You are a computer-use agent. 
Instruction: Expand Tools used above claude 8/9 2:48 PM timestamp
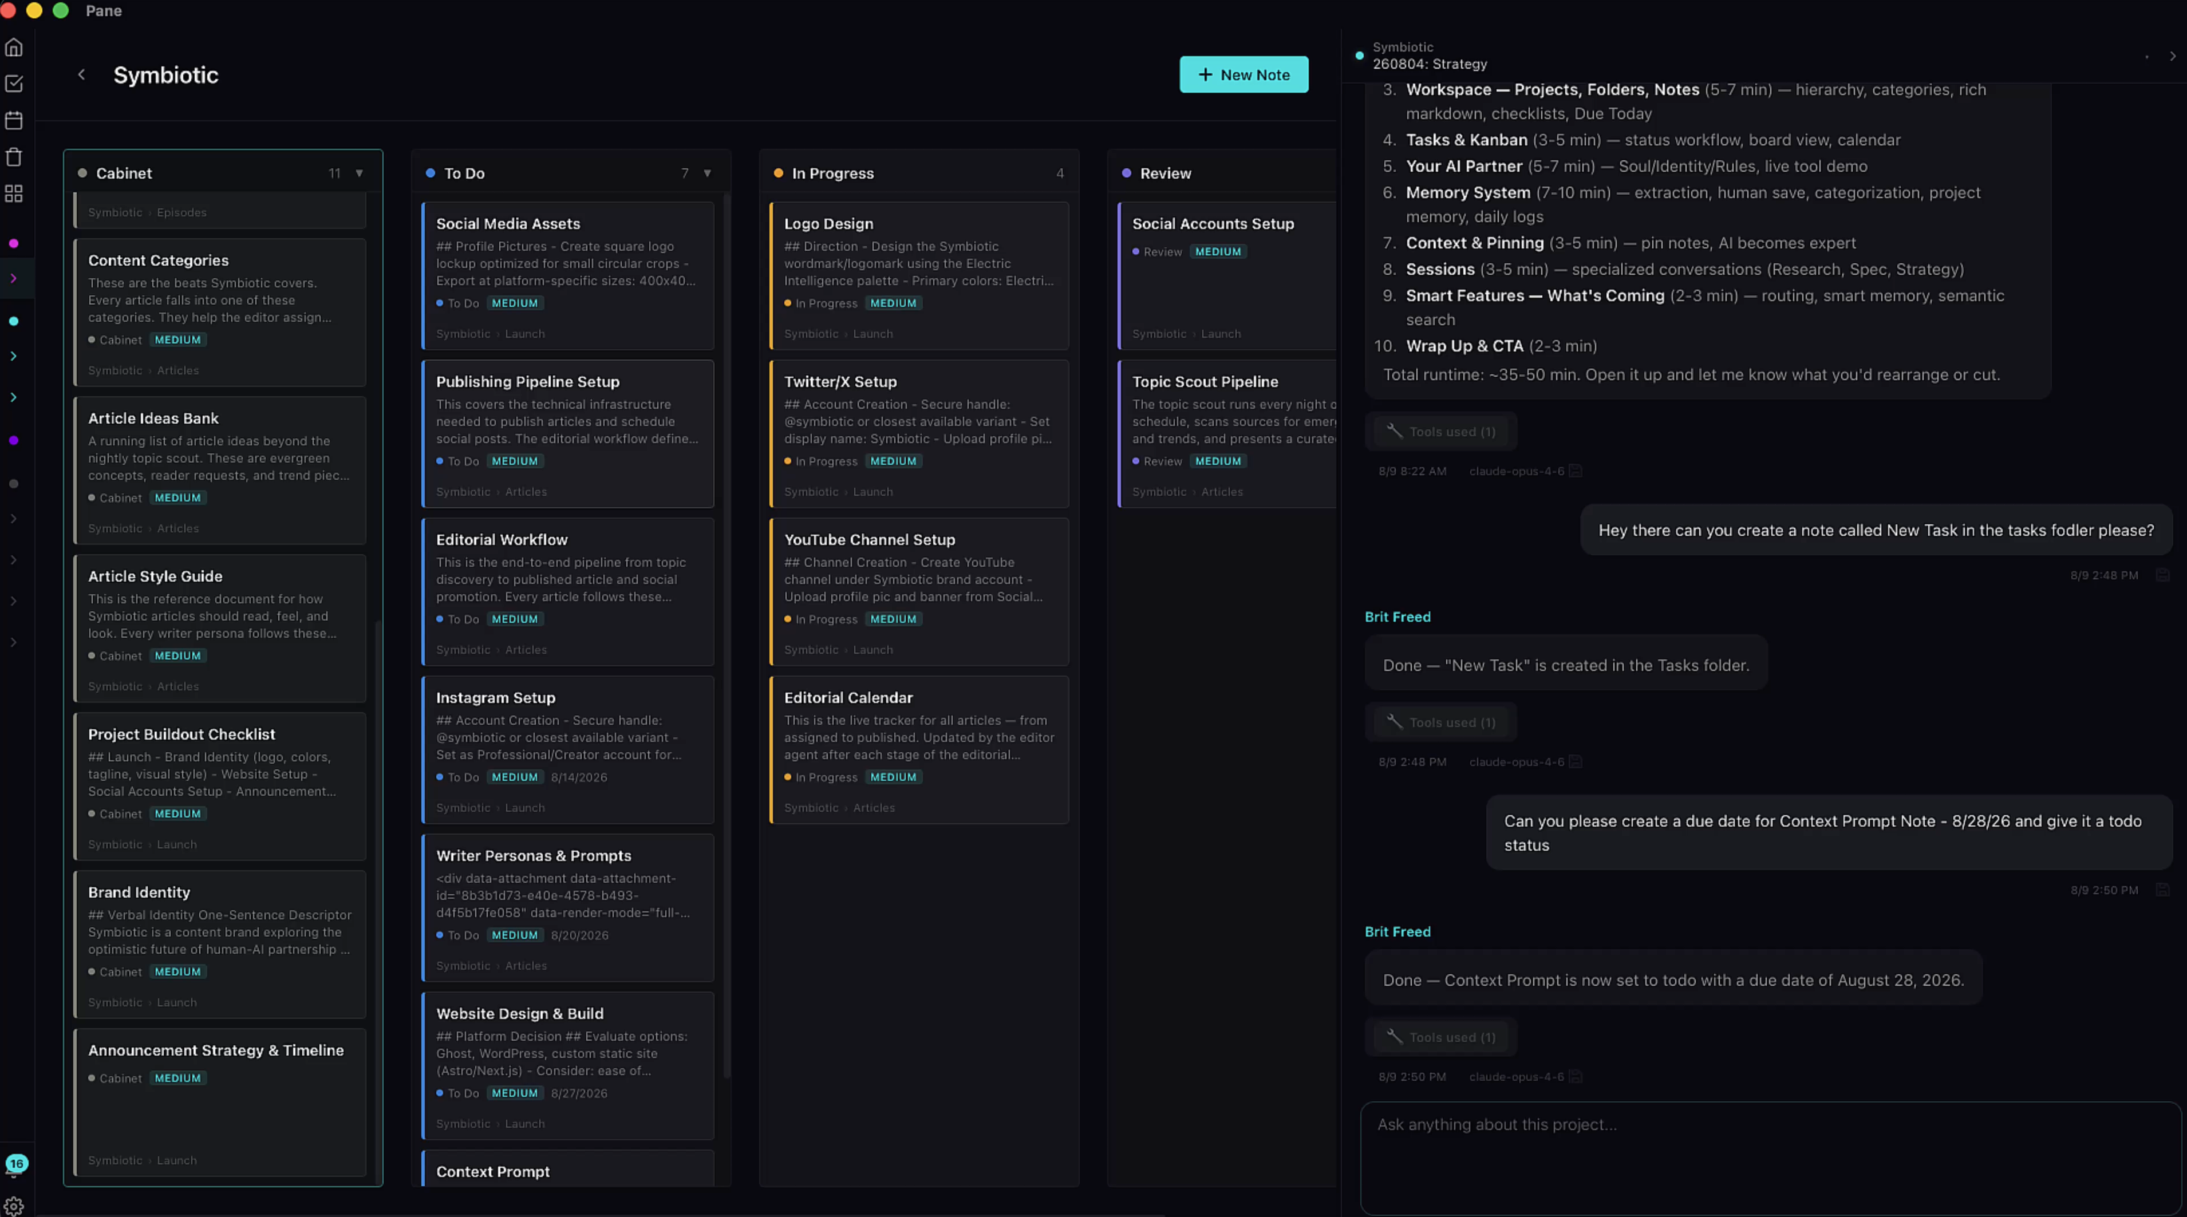tap(1442, 723)
